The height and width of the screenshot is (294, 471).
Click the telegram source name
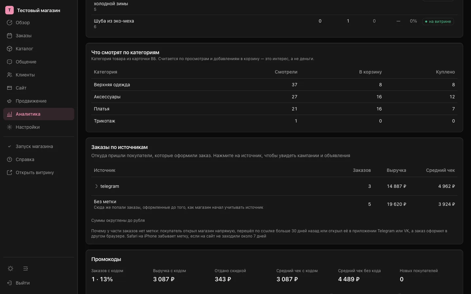click(110, 186)
